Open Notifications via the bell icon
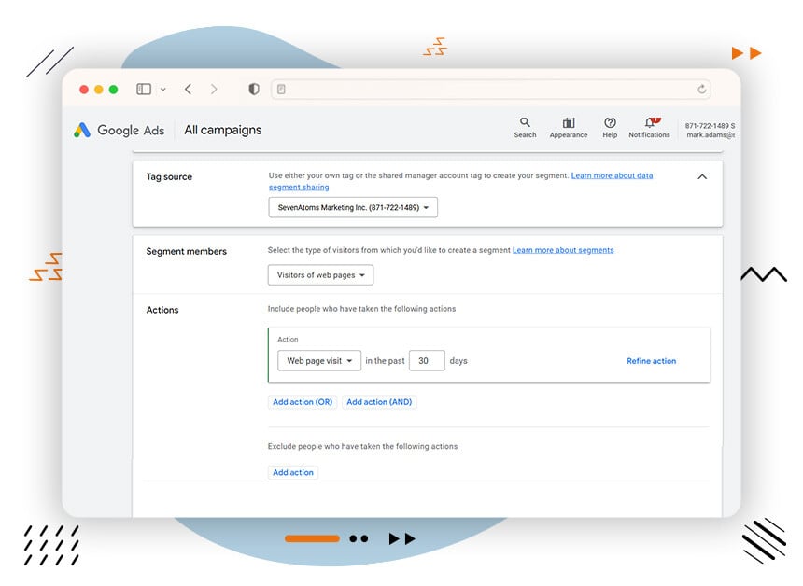The width and height of the screenshot is (803, 586). click(x=648, y=122)
